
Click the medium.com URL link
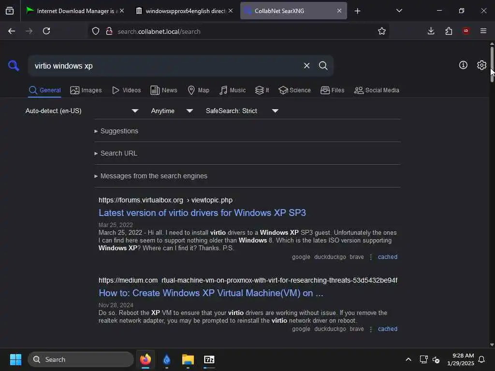click(x=248, y=281)
